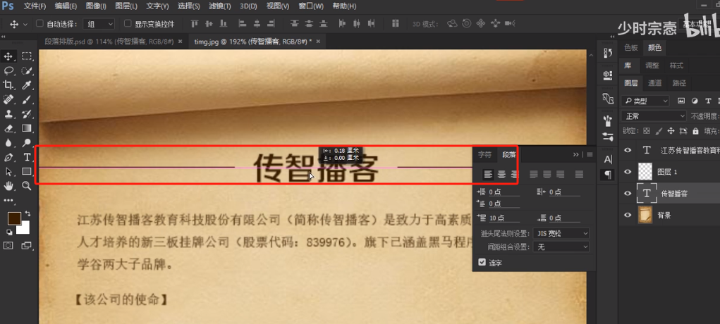The image size is (720, 324).
Task: Select the 图层 1 layer thumbnail
Action: pos(646,172)
